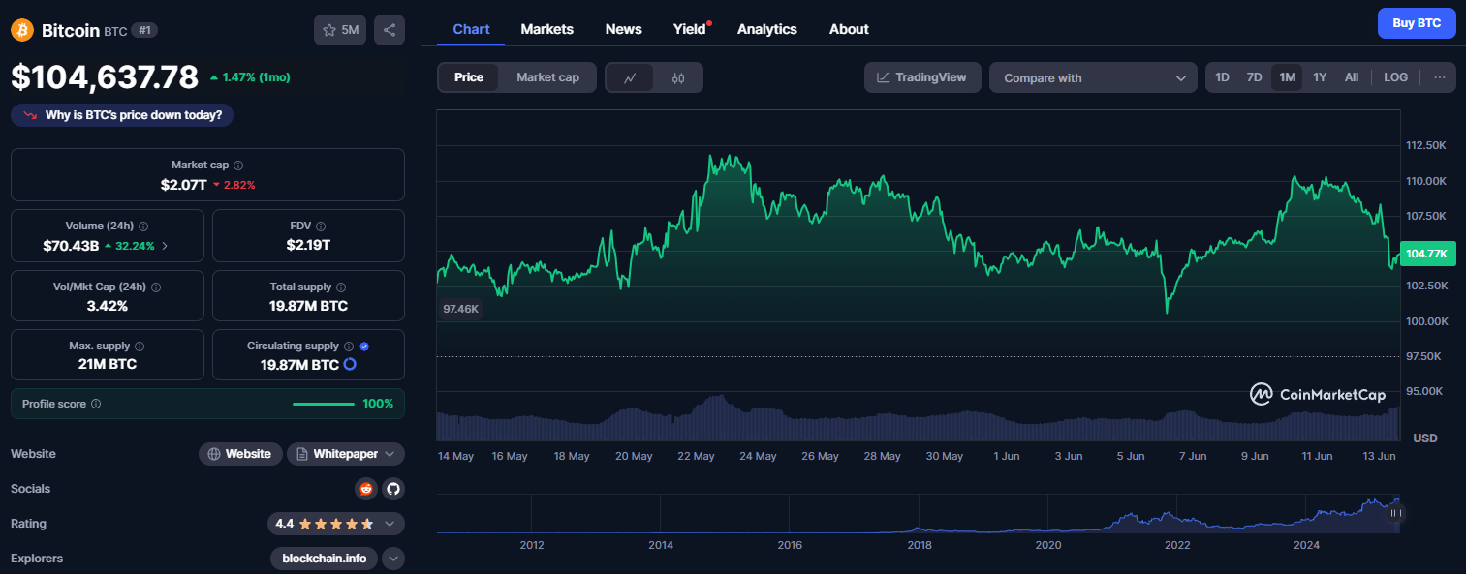The height and width of the screenshot is (574, 1466).
Task: Open chart more options ellipsis
Action: click(1440, 77)
